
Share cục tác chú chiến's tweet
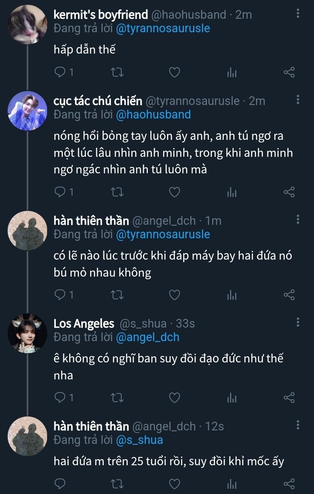click(289, 192)
